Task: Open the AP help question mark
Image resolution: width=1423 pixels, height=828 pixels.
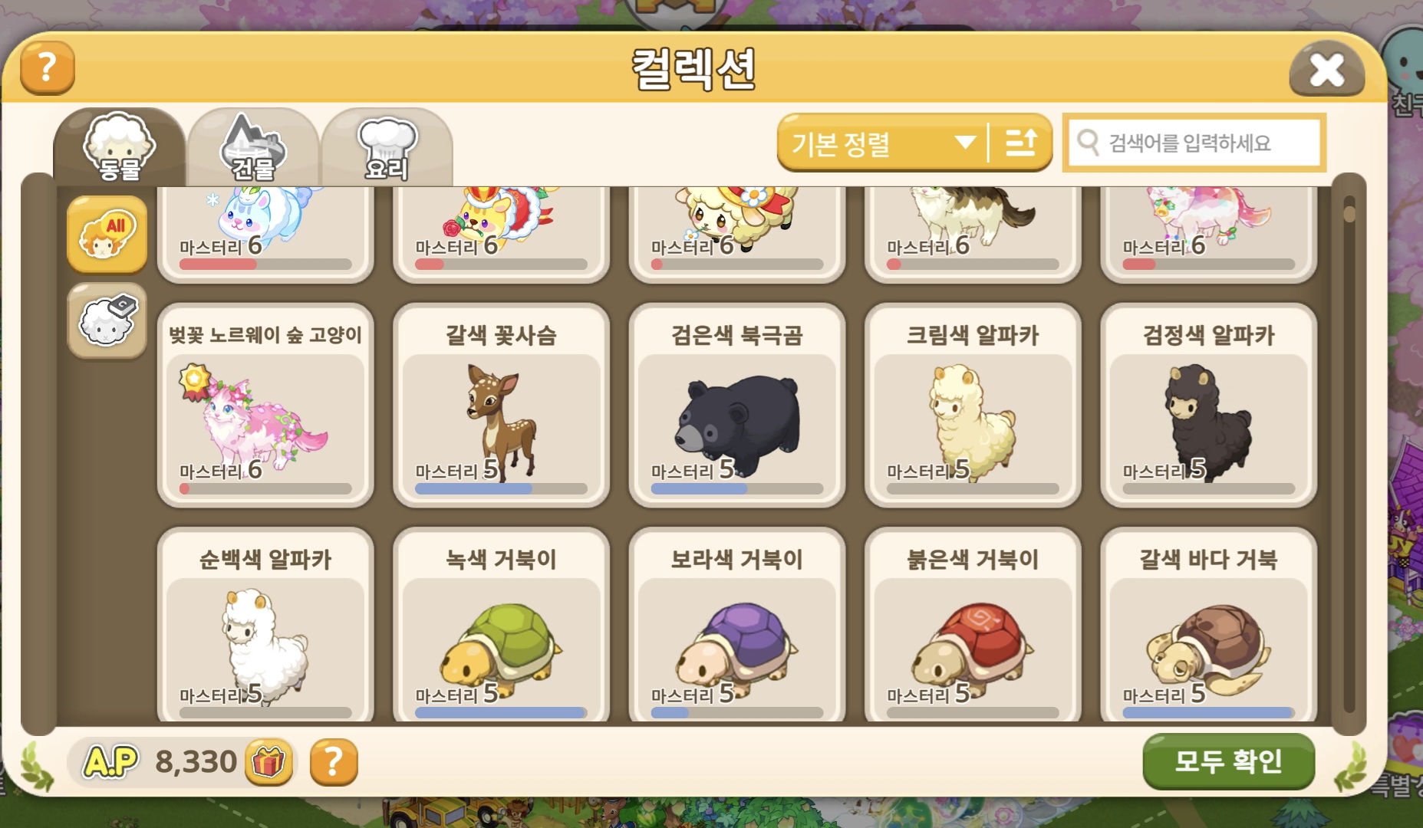Action: tap(334, 762)
